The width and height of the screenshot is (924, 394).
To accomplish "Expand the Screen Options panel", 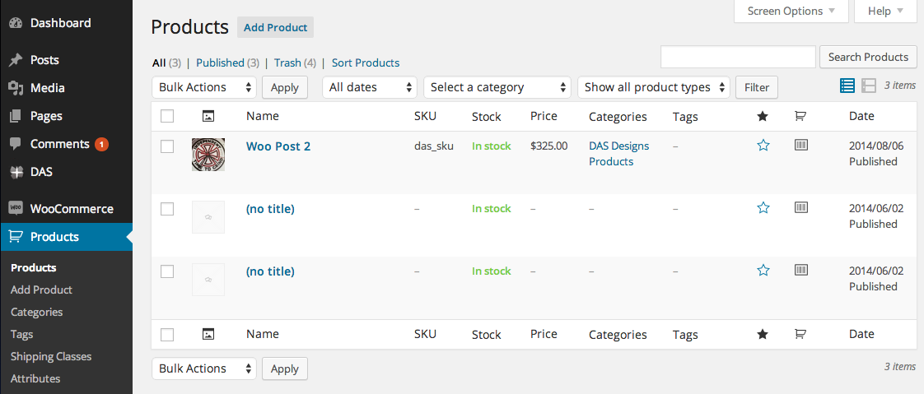I will (x=791, y=12).
